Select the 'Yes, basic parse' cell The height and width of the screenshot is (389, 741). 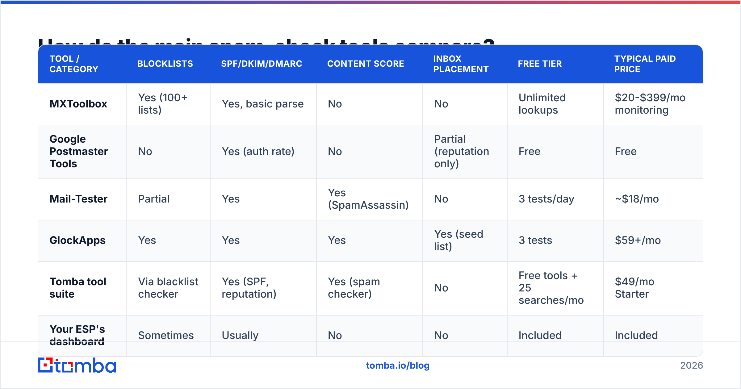pos(263,104)
